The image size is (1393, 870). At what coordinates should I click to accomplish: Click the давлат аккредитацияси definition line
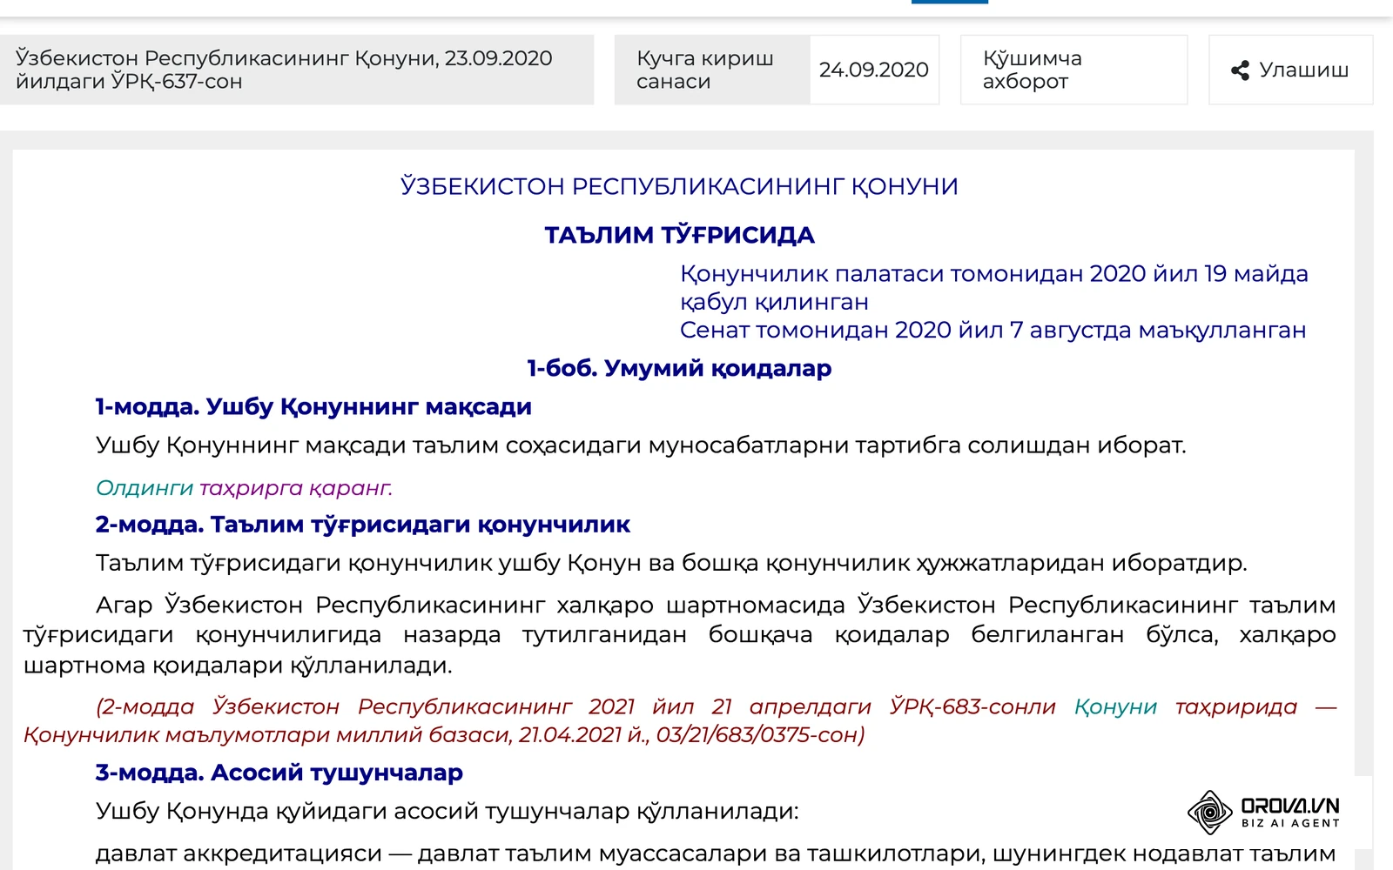(715, 853)
